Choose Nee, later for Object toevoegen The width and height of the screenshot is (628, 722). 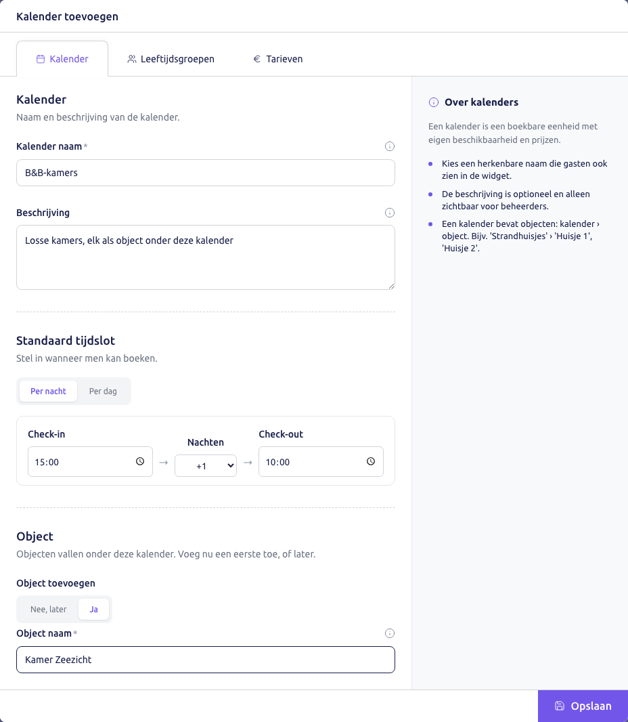tap(48, 609)
